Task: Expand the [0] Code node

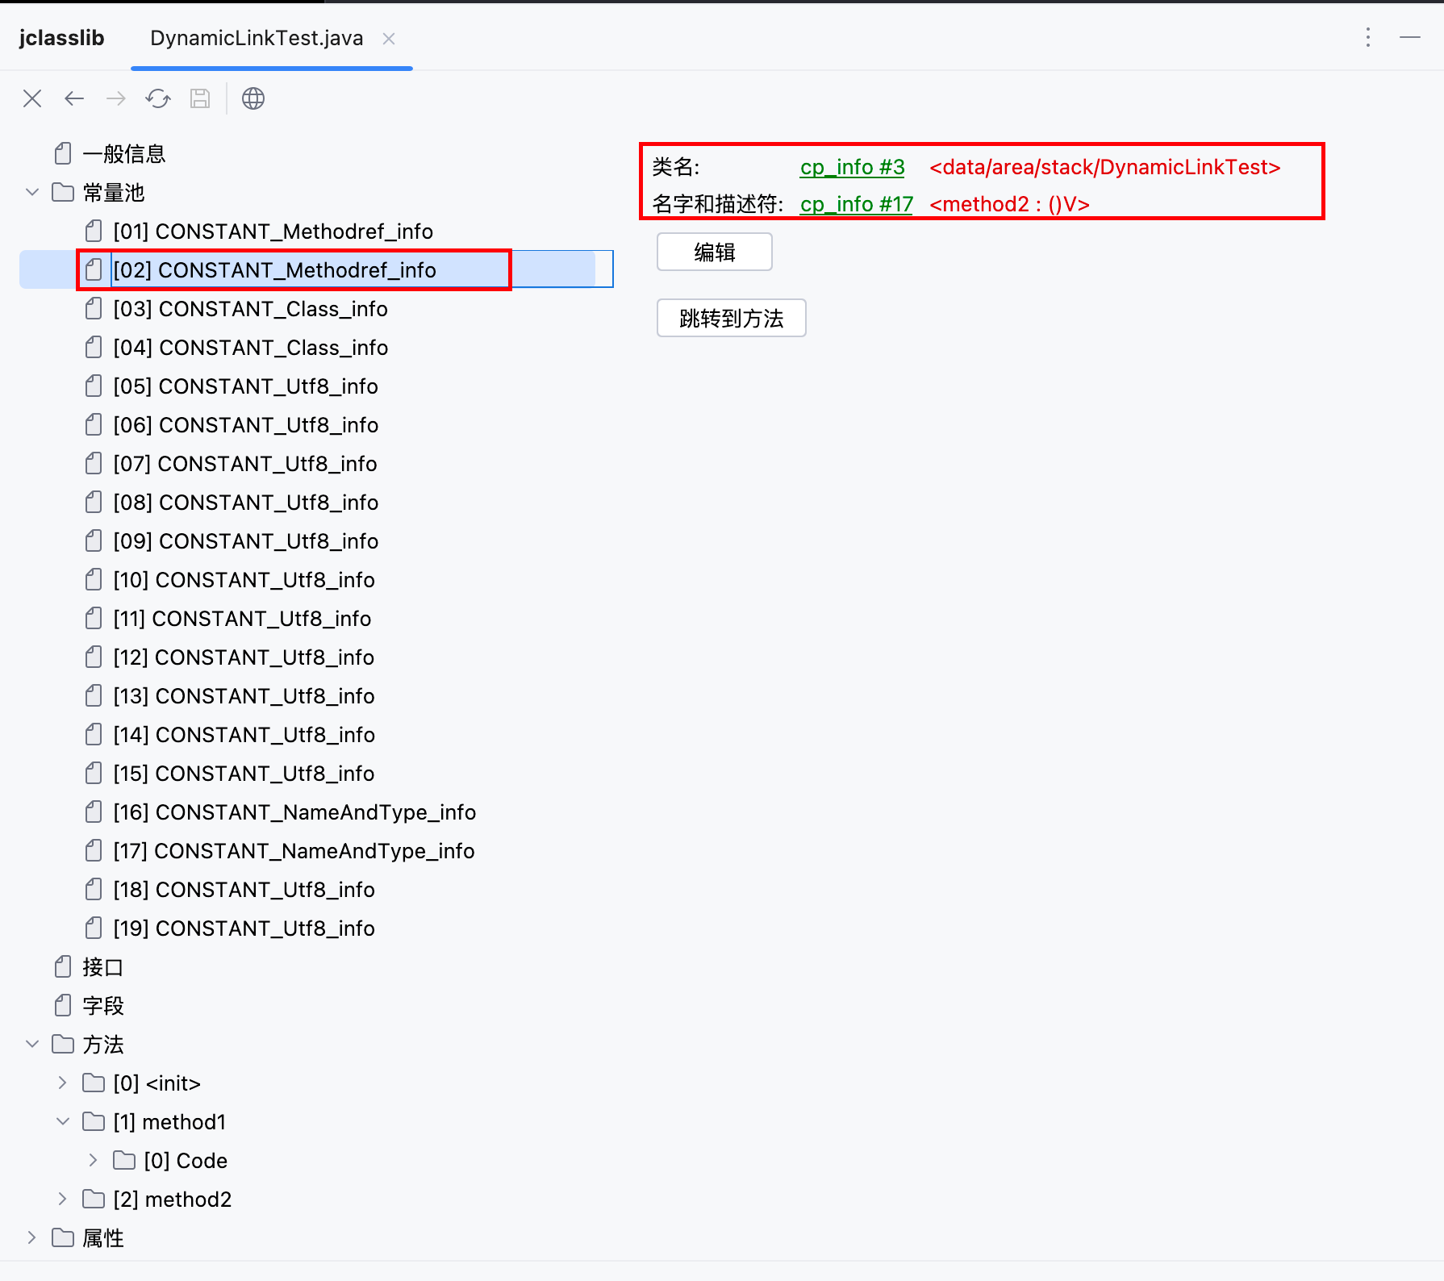Action: pos(94,1160)
